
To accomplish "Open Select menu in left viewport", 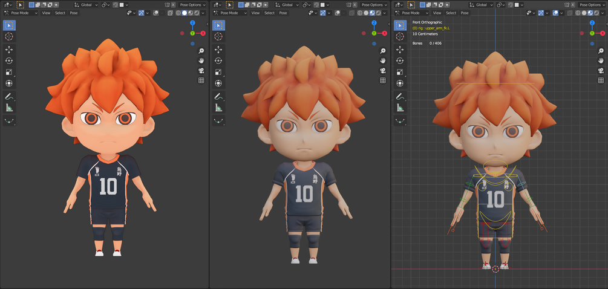I will 60,13.
